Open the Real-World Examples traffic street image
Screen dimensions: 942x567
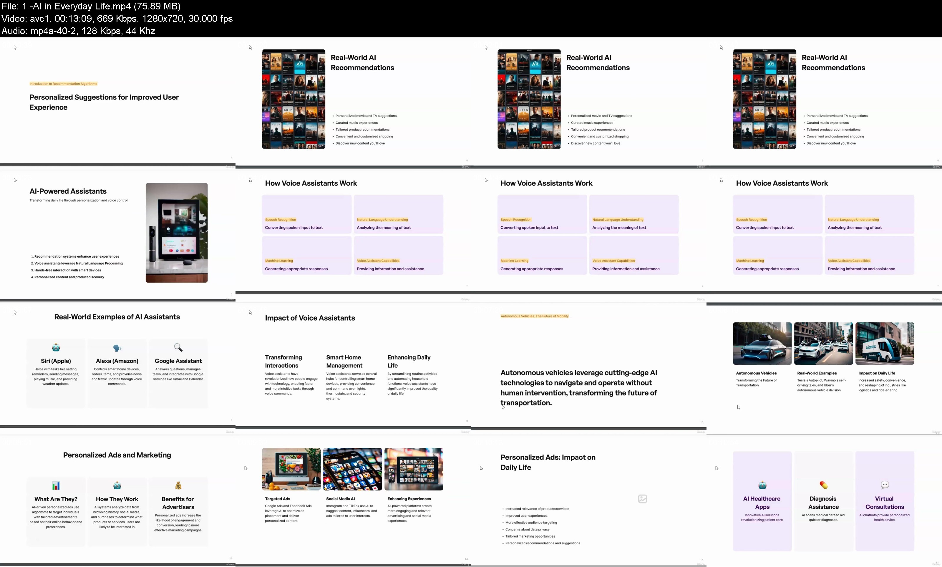(x=823, y=343)
